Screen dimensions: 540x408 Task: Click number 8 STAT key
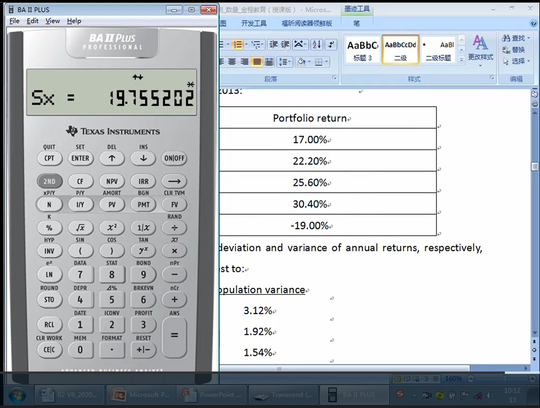(x=112, y=274)
